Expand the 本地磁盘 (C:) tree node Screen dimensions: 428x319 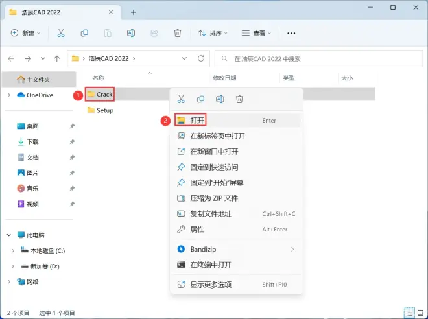click(x=13, y=250)
